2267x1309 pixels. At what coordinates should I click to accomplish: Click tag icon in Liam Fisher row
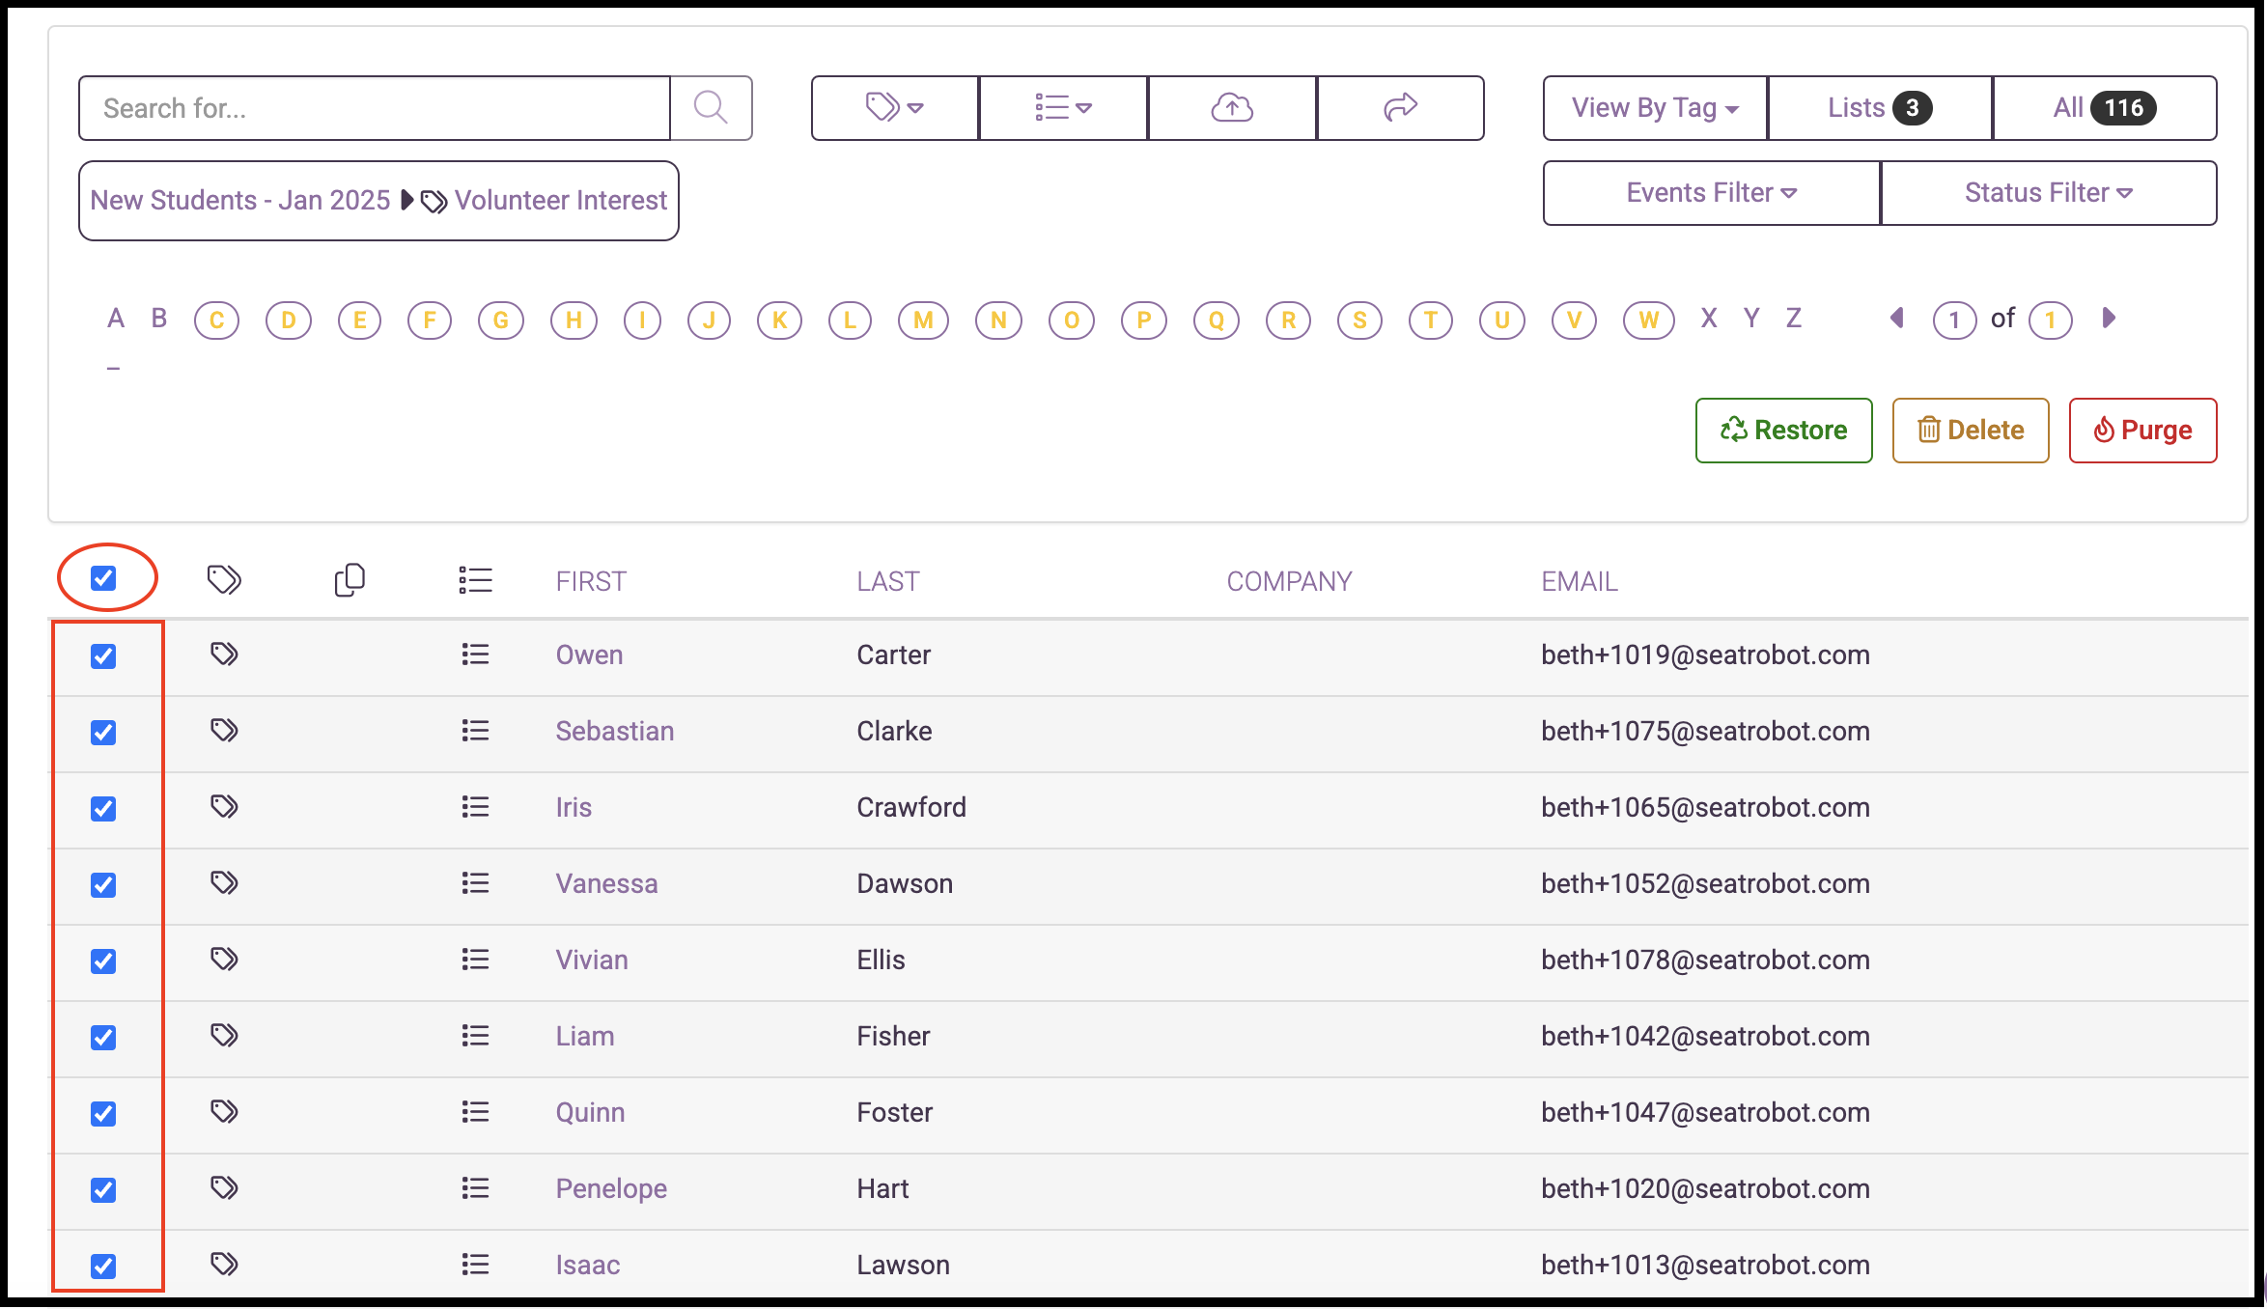click(224, 1036)
